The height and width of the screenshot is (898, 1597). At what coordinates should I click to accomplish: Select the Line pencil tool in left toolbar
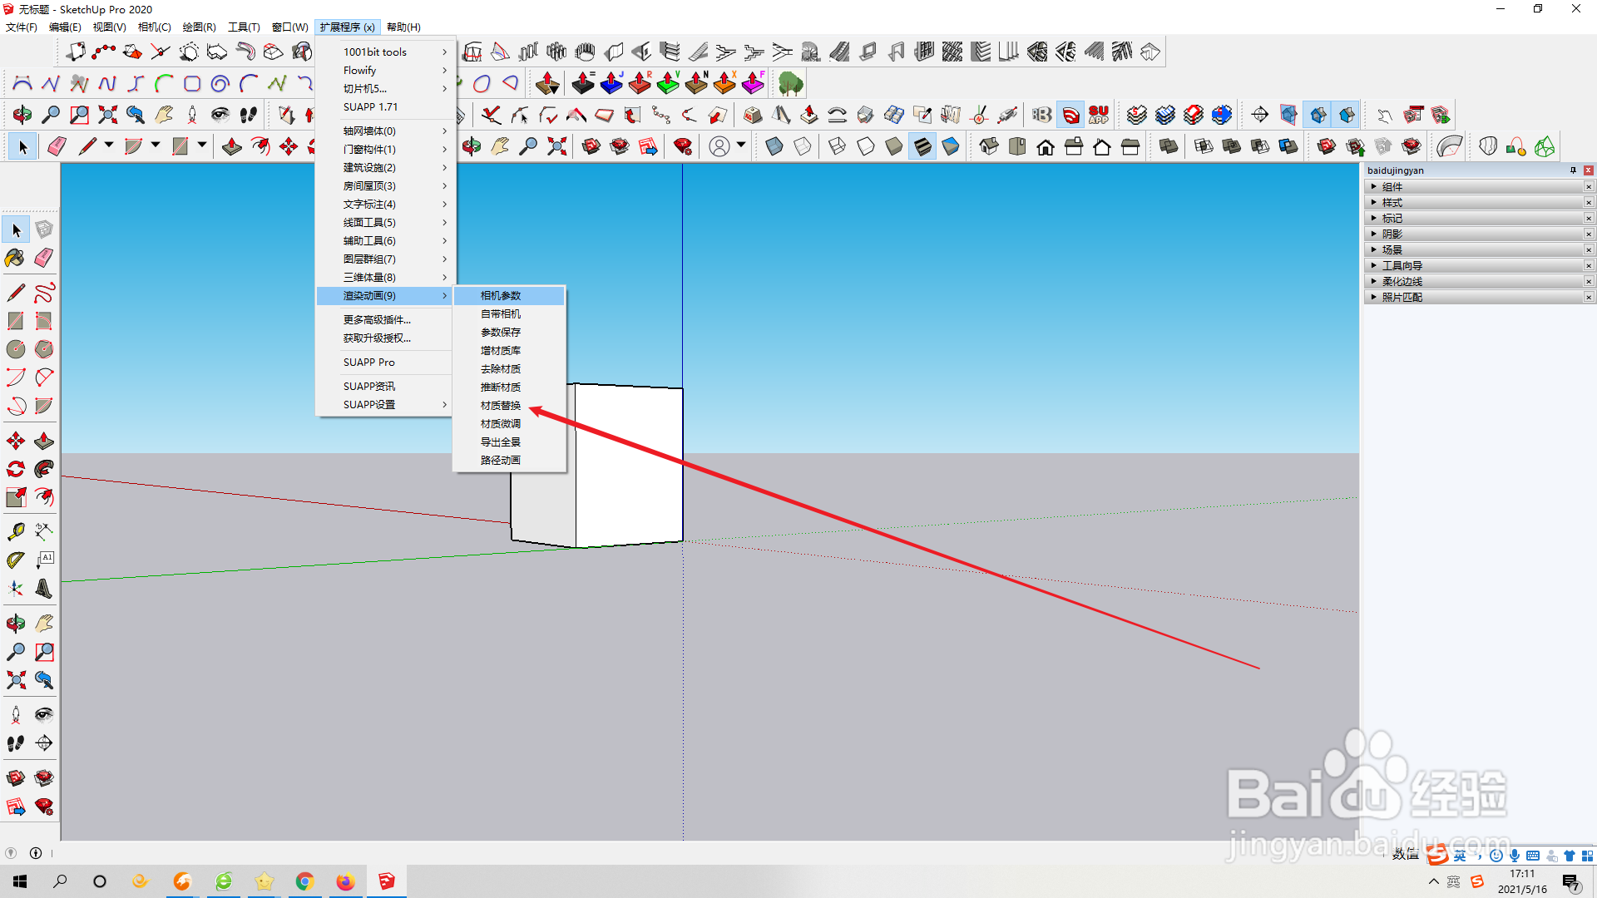(x=15, y=293)
